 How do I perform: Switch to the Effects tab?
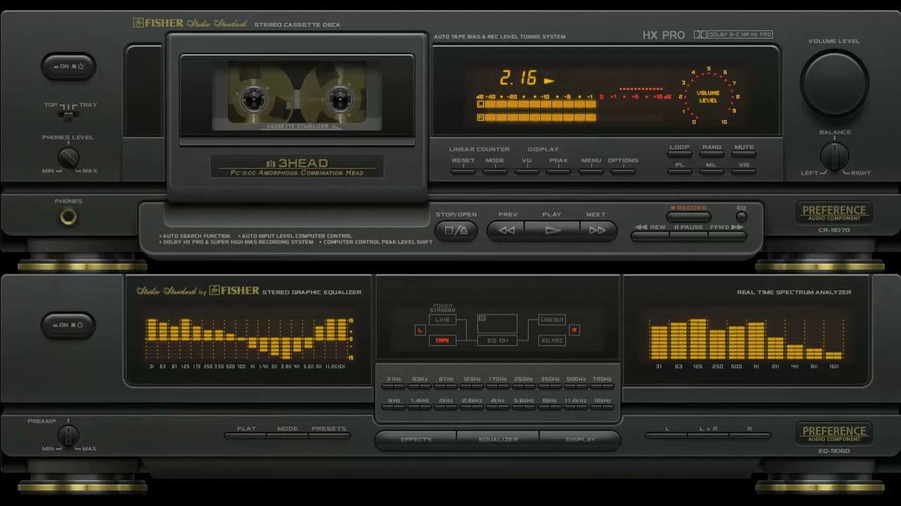coord(416,440)
